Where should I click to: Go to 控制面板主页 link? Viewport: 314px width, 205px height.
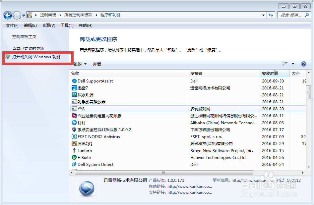[x=24, y=37]
